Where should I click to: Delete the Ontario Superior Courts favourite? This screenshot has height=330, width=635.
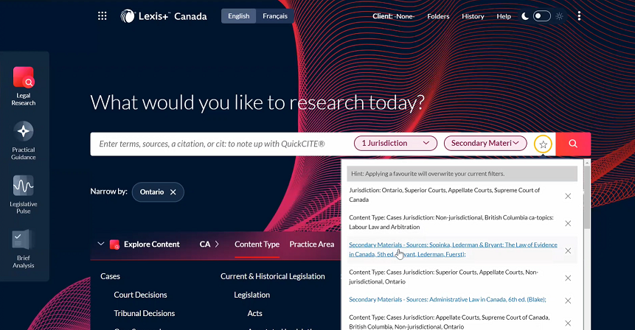568,196
